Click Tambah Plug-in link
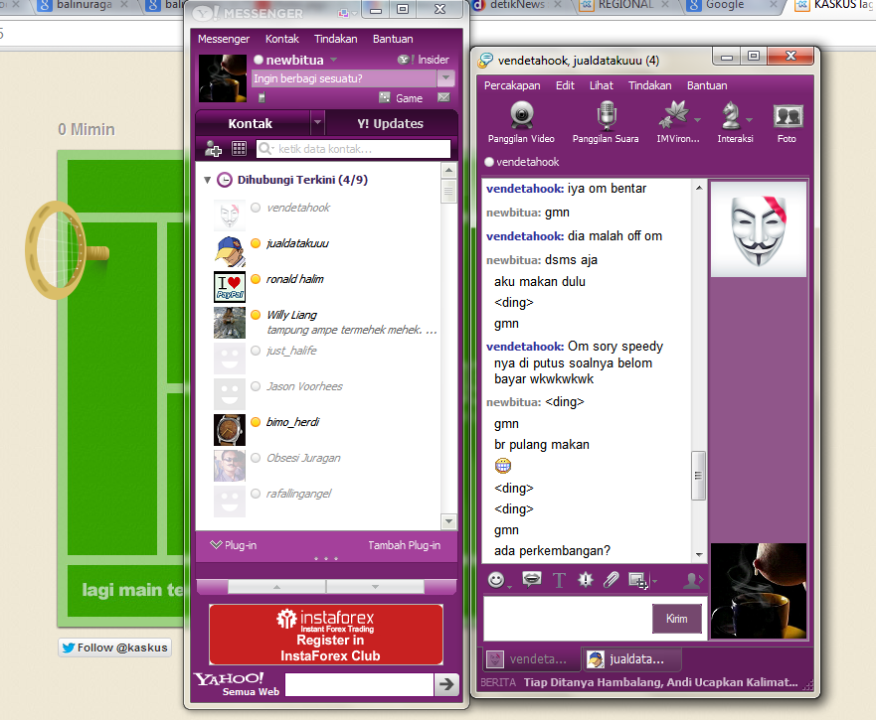Viewport: 876px width, 720px height. click(x=404, y=545)
